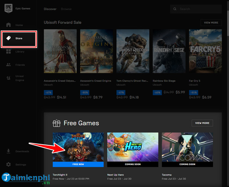Click the Free Now label under Torchlight II

tap(78, 164)
